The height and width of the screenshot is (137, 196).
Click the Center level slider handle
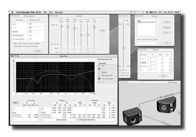pyautogui.click(x=75, y=28)
